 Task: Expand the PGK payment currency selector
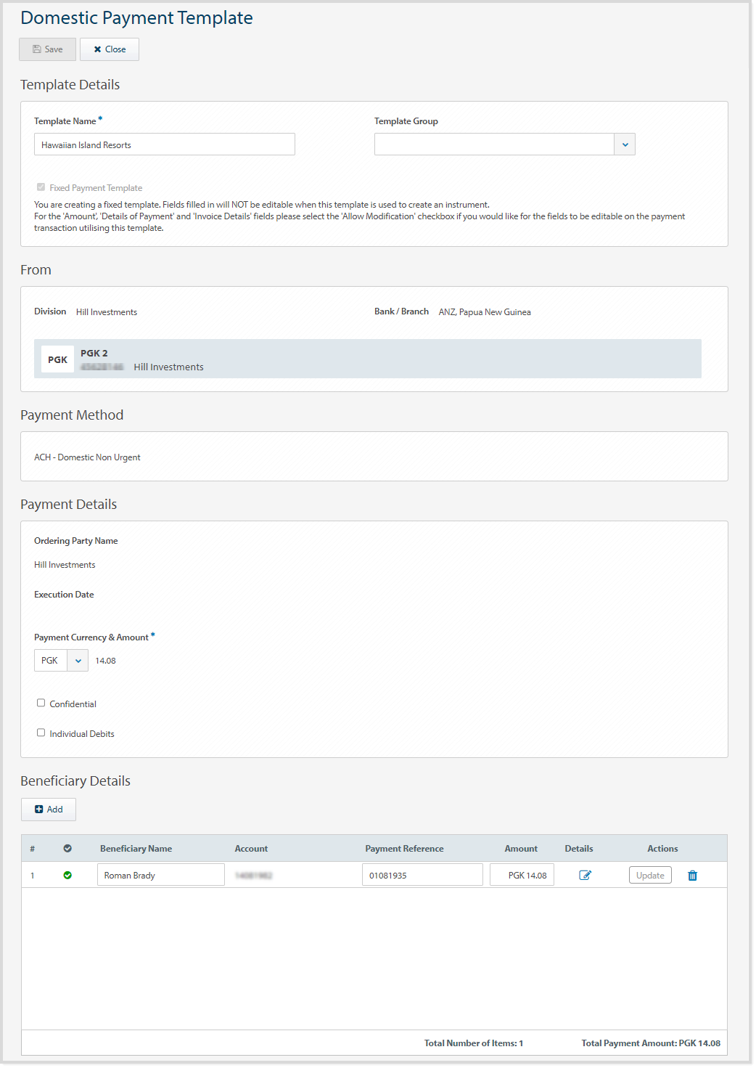pos(78,660)
